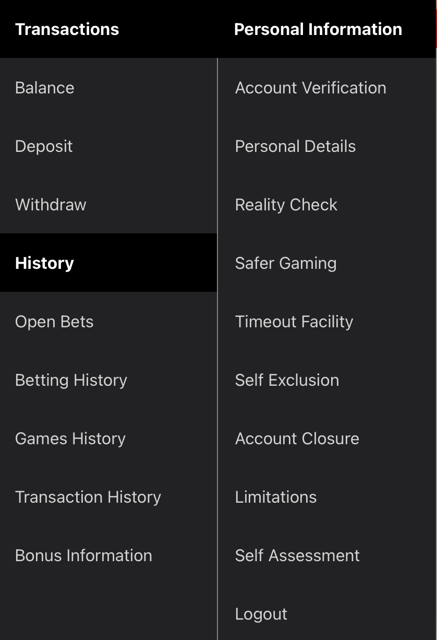Open Timeout Facility

pos(327,322)
